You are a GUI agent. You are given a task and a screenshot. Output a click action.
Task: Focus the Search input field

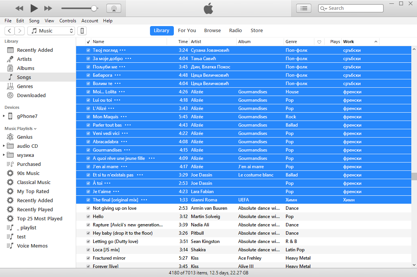click(x=351, y=8)
